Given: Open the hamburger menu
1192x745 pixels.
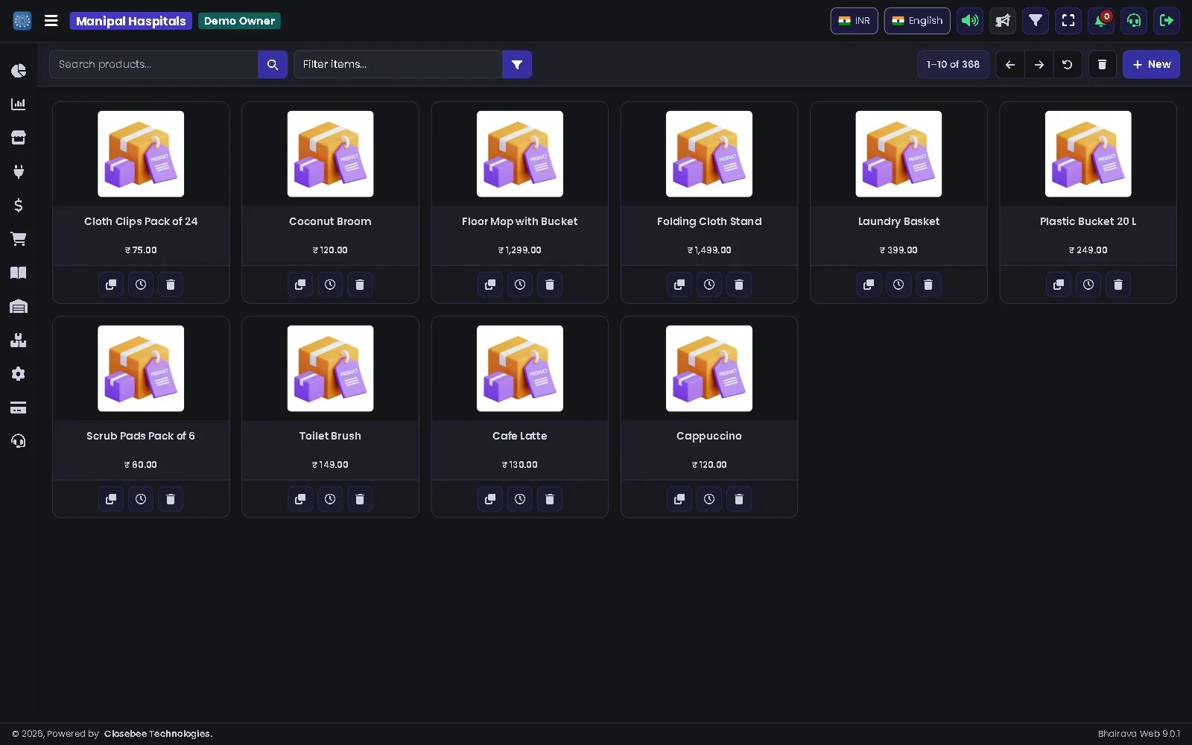Looking at the screenshot, I should point(51,21).
